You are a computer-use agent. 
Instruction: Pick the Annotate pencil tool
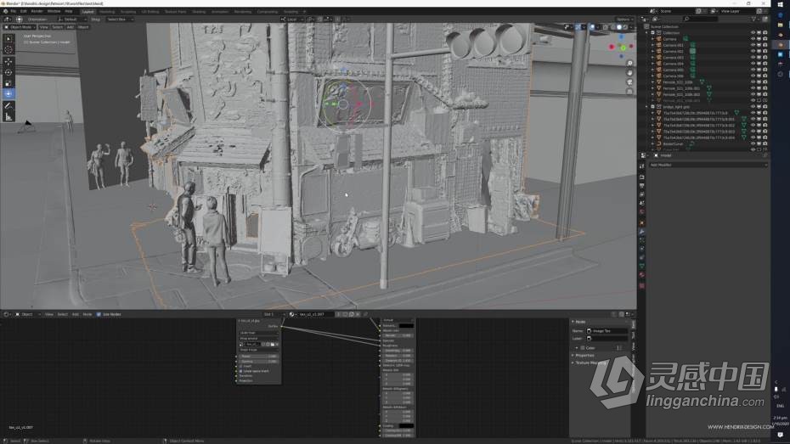[x=8, y=106]
